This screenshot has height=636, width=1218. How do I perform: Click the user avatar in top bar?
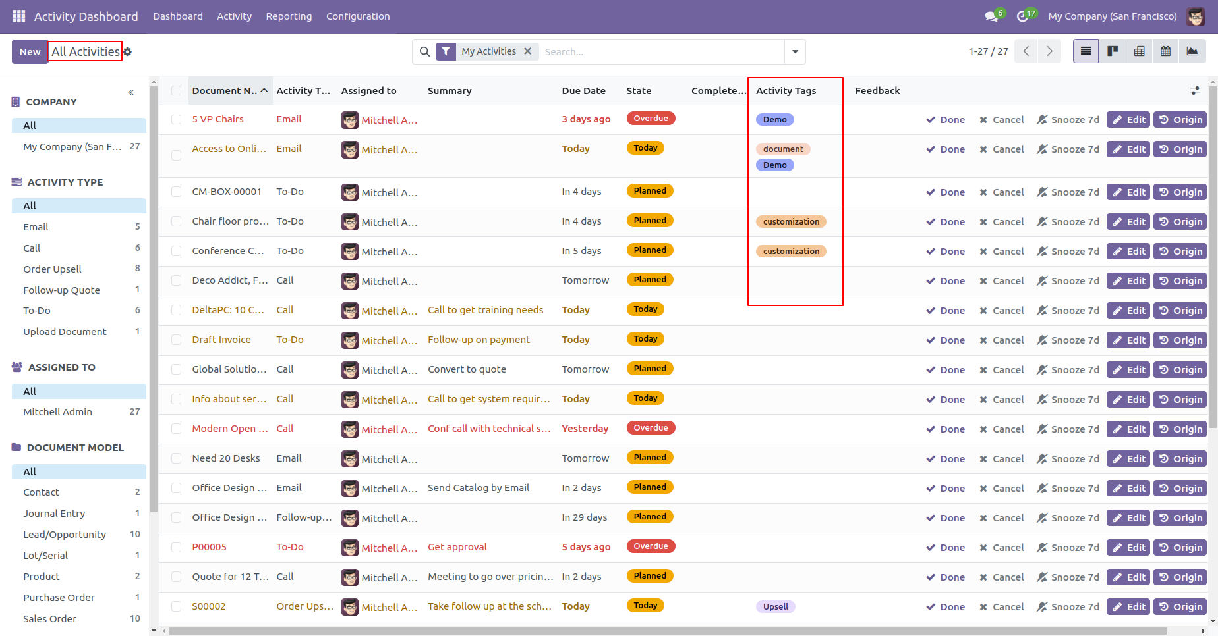(1196, 16)
